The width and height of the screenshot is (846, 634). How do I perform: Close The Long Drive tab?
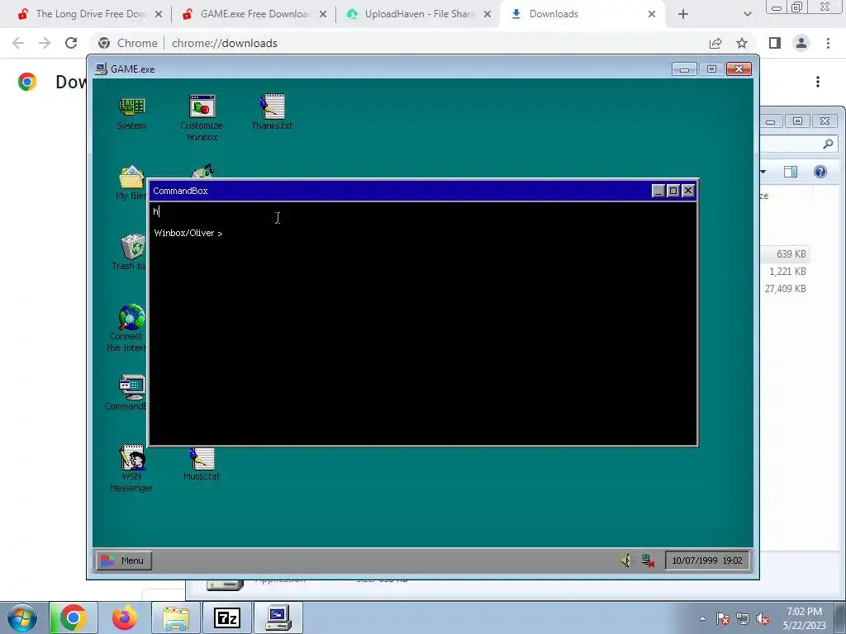click(159, 14)
